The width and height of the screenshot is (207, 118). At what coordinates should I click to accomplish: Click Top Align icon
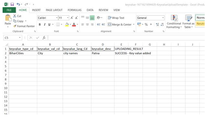[83, 17]
